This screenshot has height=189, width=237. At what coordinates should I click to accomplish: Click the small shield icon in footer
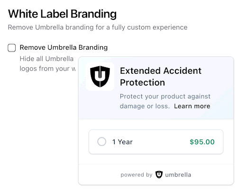tap(159, 174)
